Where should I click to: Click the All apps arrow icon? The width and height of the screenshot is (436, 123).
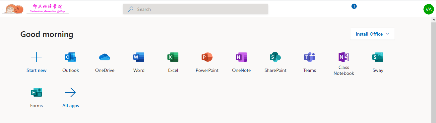point(70,93)
